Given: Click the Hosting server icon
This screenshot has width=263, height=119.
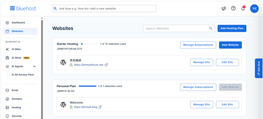Looking at the screenshot, I should pyautogui.click(x=7, y=108).
